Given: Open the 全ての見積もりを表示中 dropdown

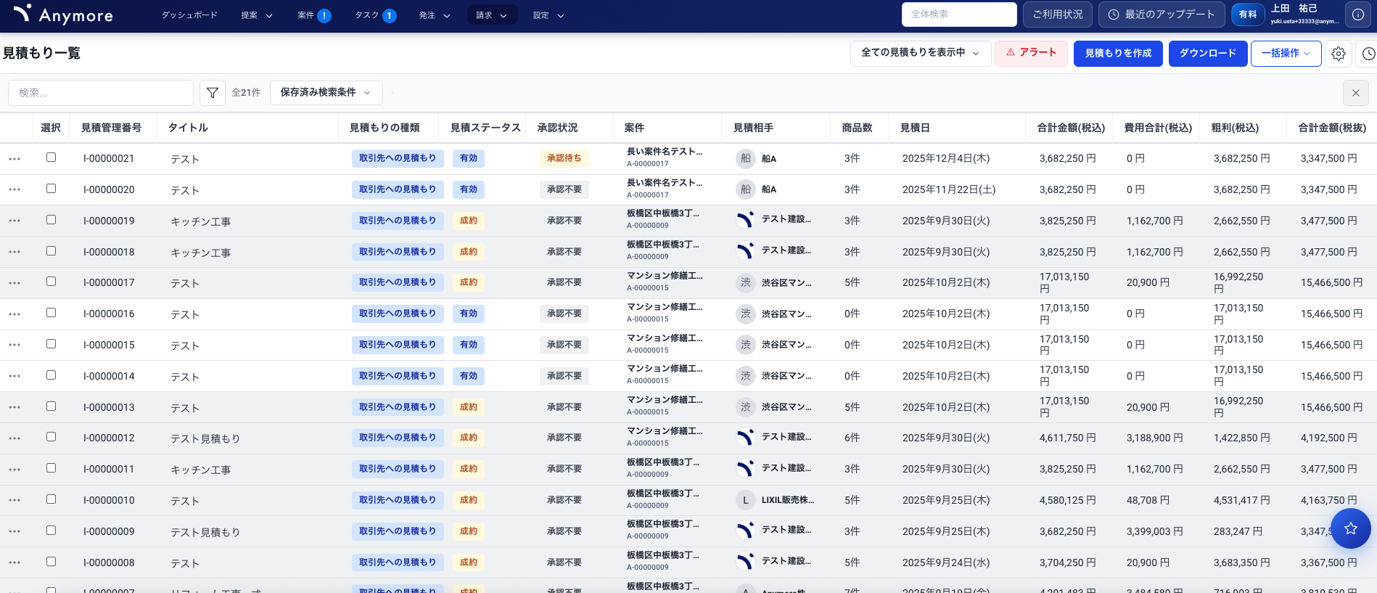Looking at the screenshot, I should [x=920, y=53].
